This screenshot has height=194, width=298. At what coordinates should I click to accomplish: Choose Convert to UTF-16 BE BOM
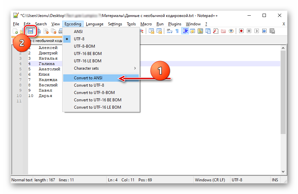[x=101, y=100]
